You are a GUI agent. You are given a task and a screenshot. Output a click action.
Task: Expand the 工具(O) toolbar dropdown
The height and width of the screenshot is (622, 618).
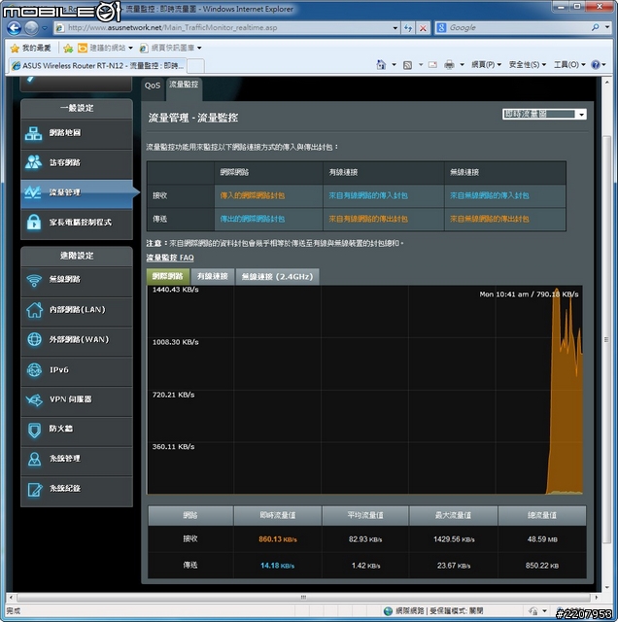[570, 65]
